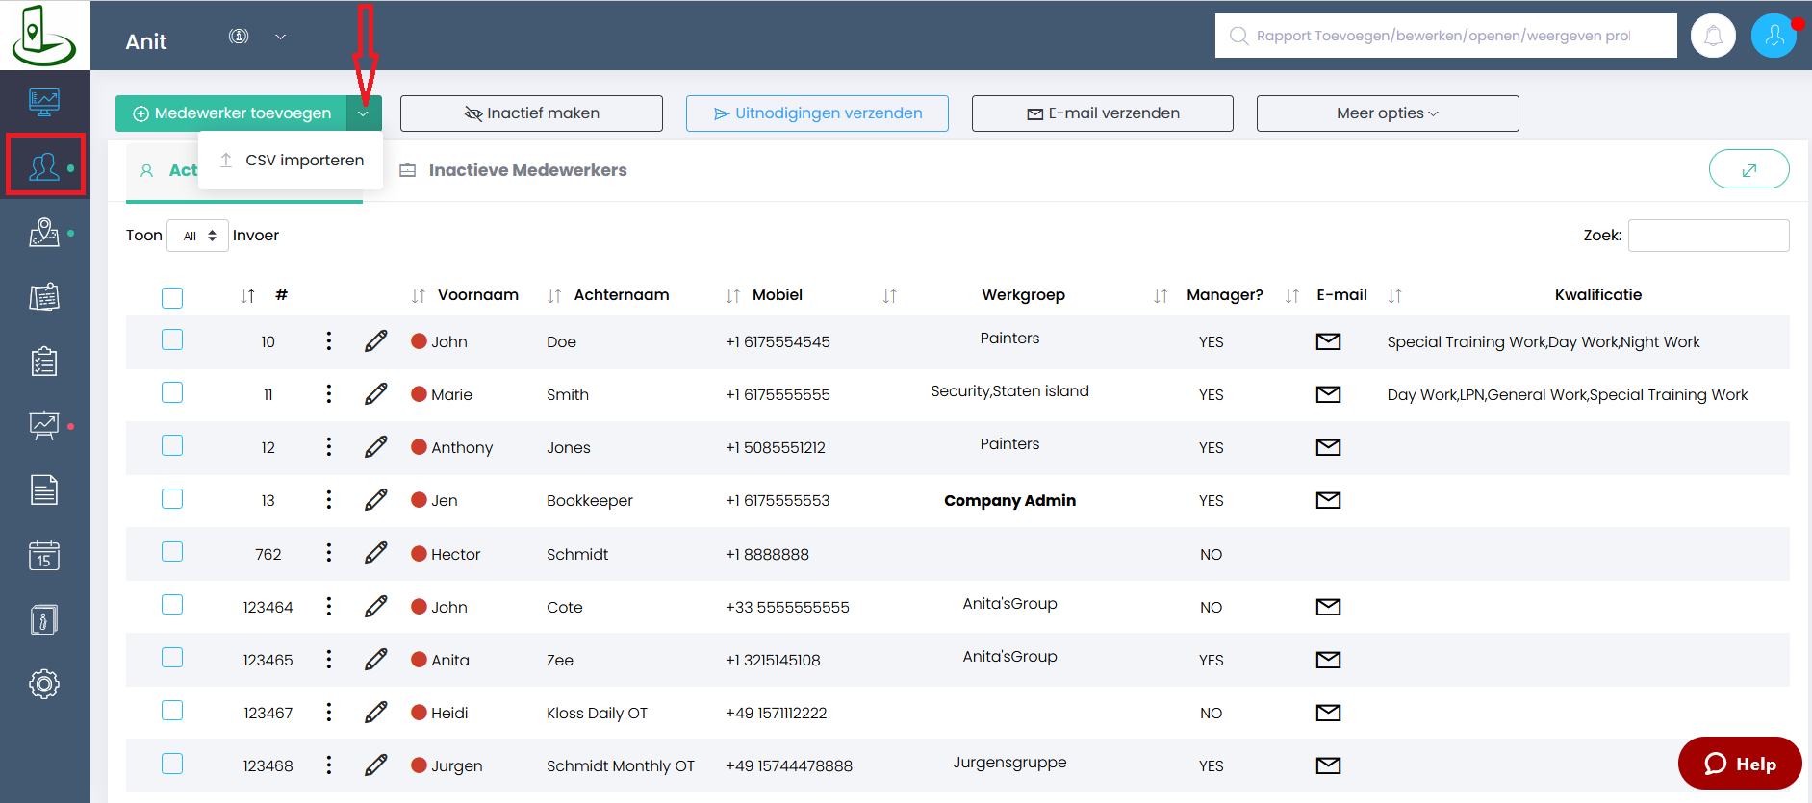Image resolution: width=1812 pixels, height=803 pixels.
Task: Select checkbox for employee Hector Schmidt
Action: [x=172, y=552]
